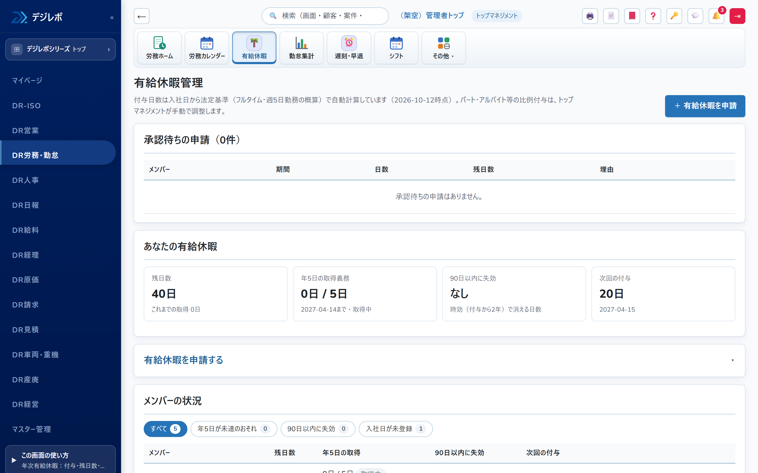Screen dimensions: 758x473
Task: Click the search input field
Action: pos(325,16)
